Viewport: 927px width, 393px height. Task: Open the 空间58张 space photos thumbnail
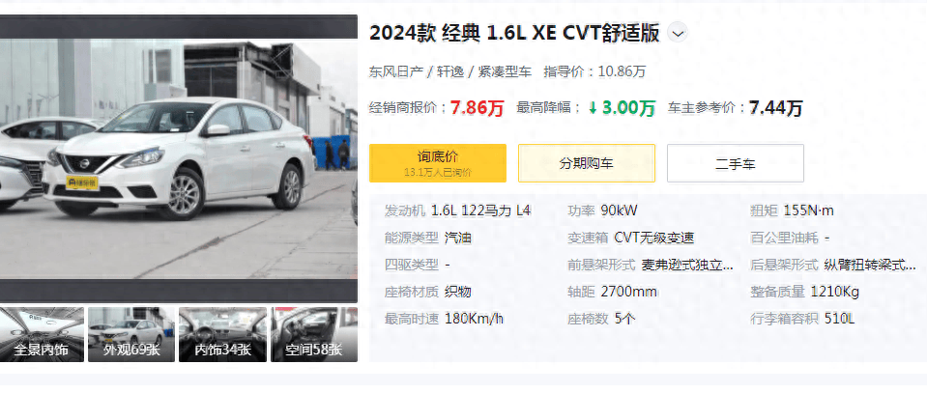pos(314,334)
